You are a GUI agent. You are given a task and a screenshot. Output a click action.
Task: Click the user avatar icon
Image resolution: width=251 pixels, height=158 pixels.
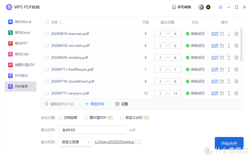point(201,7)
